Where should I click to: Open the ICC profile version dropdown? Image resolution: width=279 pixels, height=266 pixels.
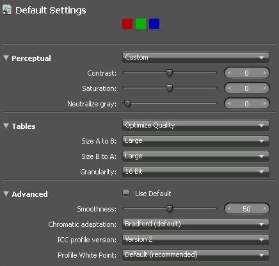click(196, 240)
